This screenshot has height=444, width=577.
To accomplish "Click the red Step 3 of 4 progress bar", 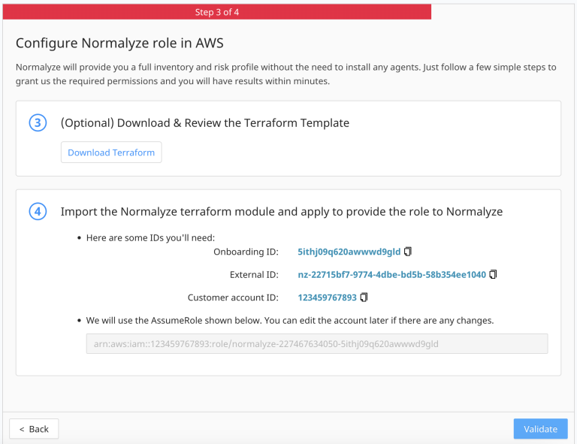I will click(x=217, y=12).
